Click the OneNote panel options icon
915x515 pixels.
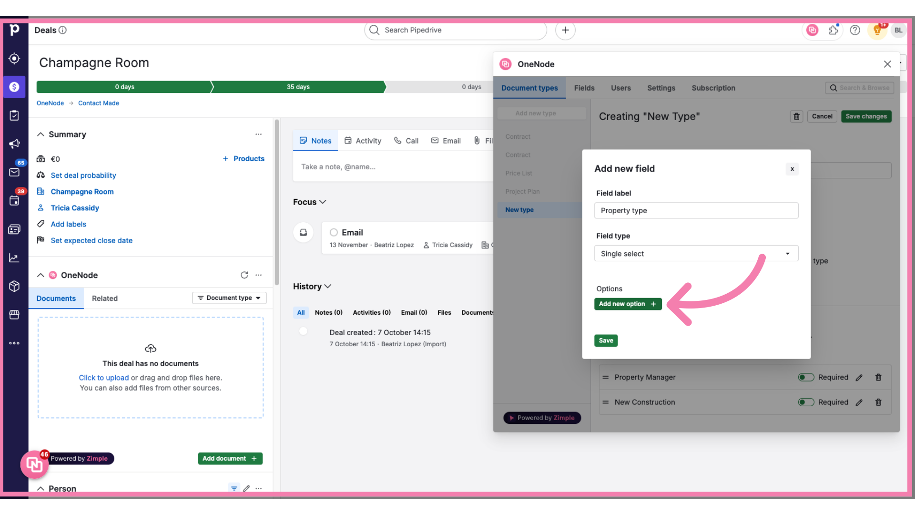[x=259, y=275]
